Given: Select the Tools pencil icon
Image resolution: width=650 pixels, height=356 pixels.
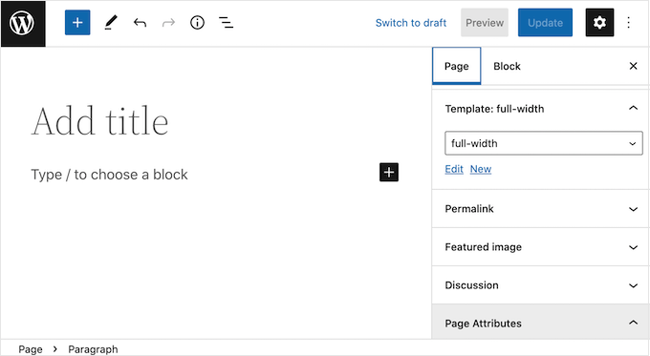Looking at the screenshot, I should point(110,22).
